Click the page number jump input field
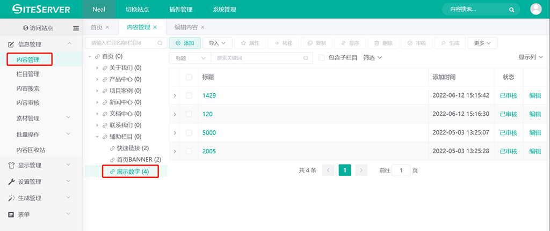The height and width of the screenshot is (231, 550). [400, 170]
